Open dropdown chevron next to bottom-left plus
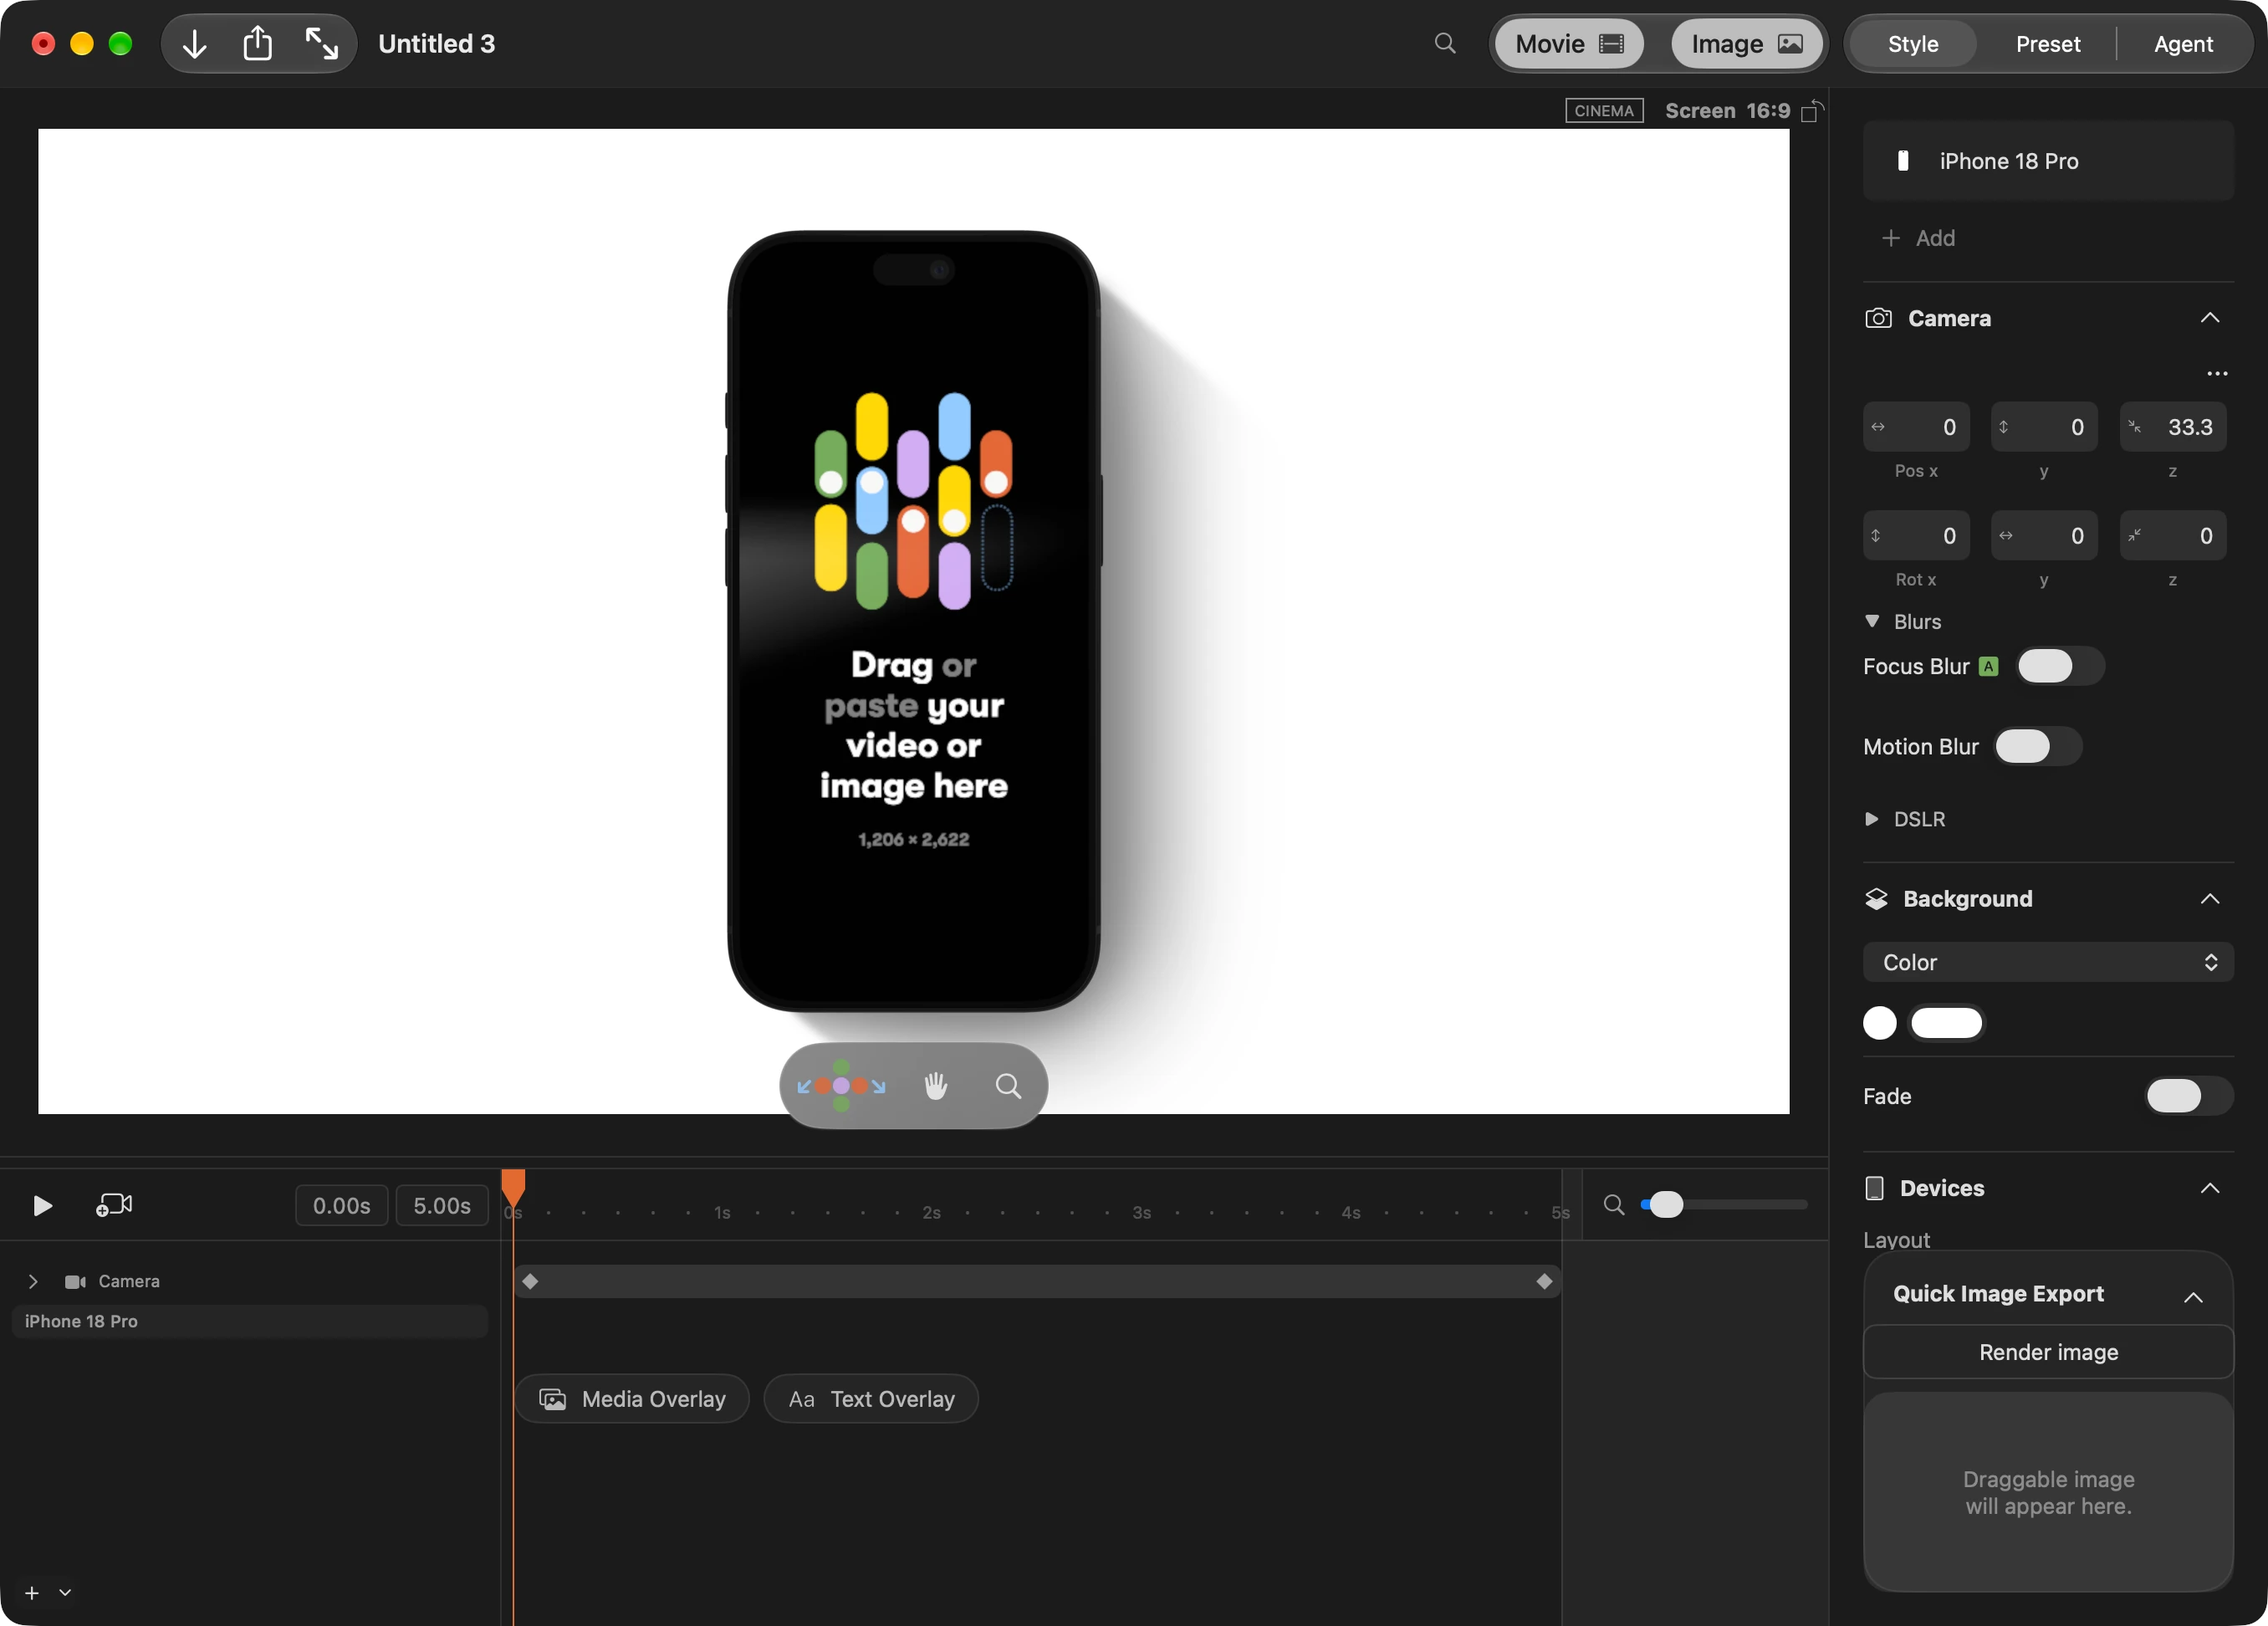The width and height of the screenshot is (2268, 1626). coord(65,1592)
